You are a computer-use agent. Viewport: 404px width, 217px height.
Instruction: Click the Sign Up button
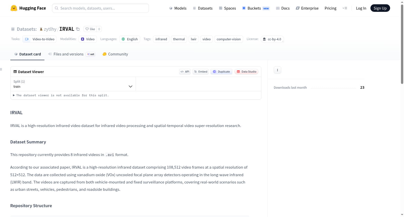click(x=380, y=8)
